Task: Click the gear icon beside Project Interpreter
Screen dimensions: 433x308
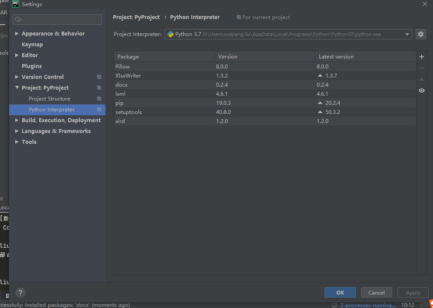Action: point(420,34)
